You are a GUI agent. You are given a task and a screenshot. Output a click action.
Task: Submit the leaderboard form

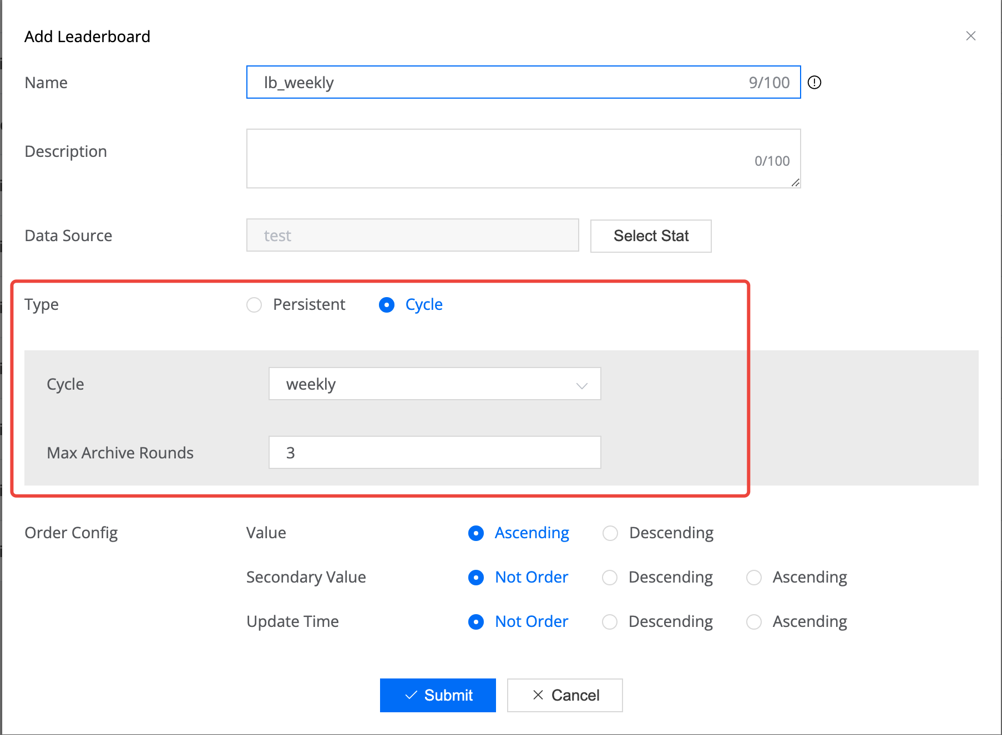click(438, 695)
